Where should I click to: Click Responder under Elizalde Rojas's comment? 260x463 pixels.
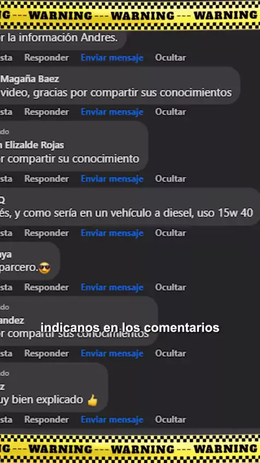point(47,179)
